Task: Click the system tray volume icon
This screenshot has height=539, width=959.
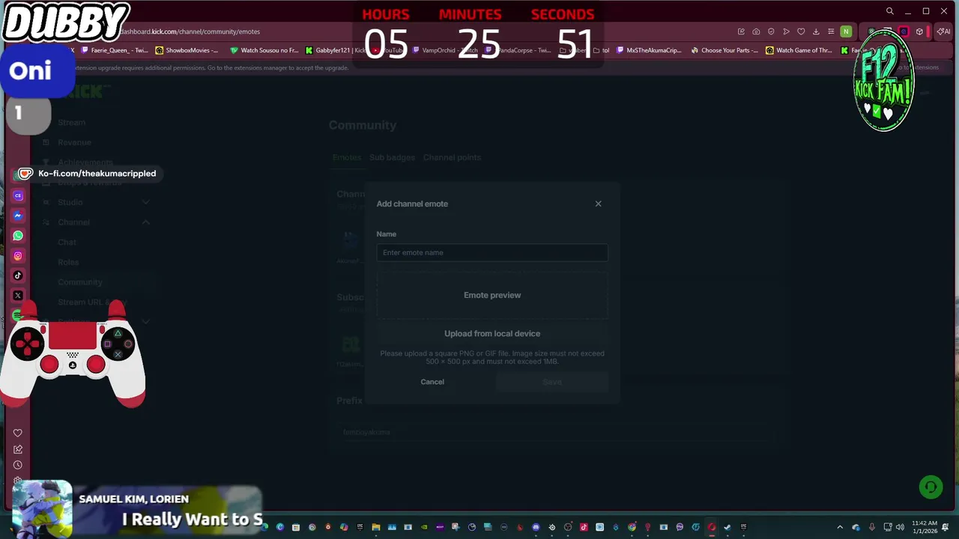Action: [x=900, y=527]
